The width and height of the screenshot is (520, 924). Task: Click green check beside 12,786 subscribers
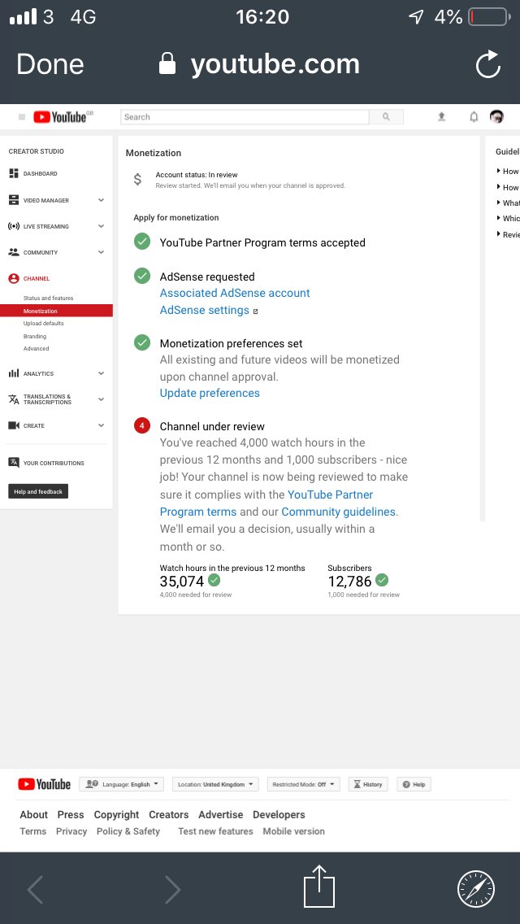pyautogui.click(x=382, y=581)
